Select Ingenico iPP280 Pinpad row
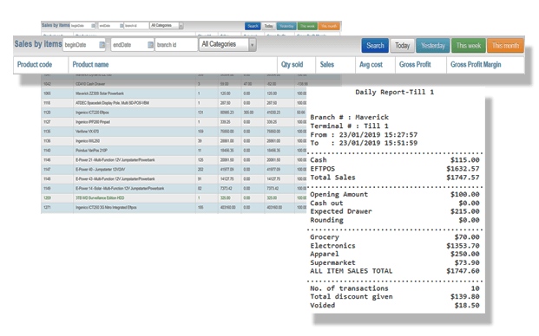This screenshot has height=336, width=539. [x=174, y=122]
